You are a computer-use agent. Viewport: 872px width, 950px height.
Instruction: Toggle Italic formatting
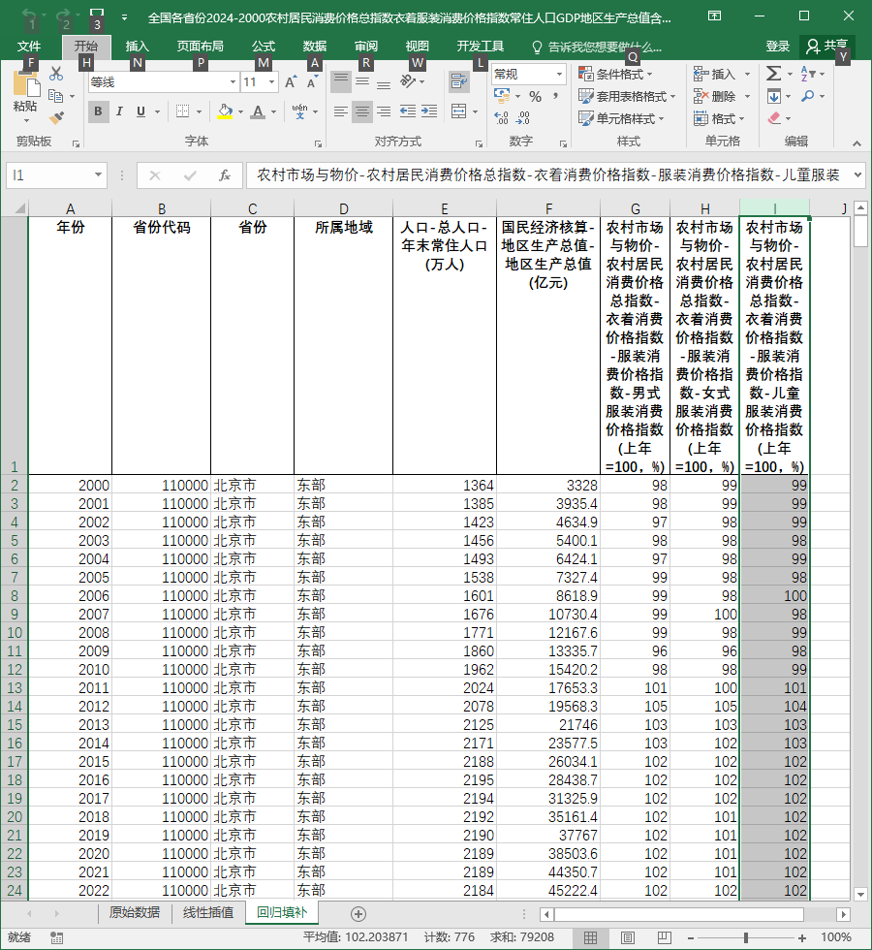click(119, 111)
